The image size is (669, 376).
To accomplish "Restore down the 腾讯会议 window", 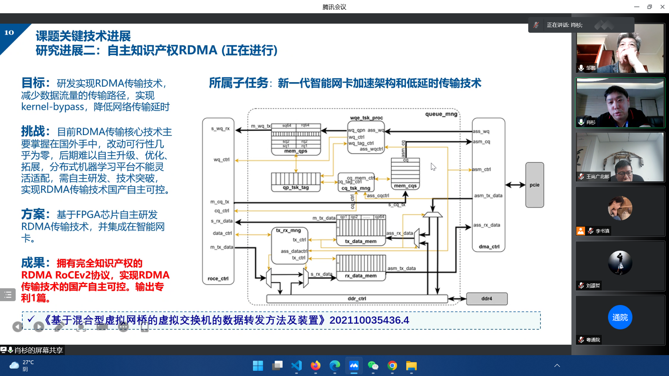I will 649,7.
